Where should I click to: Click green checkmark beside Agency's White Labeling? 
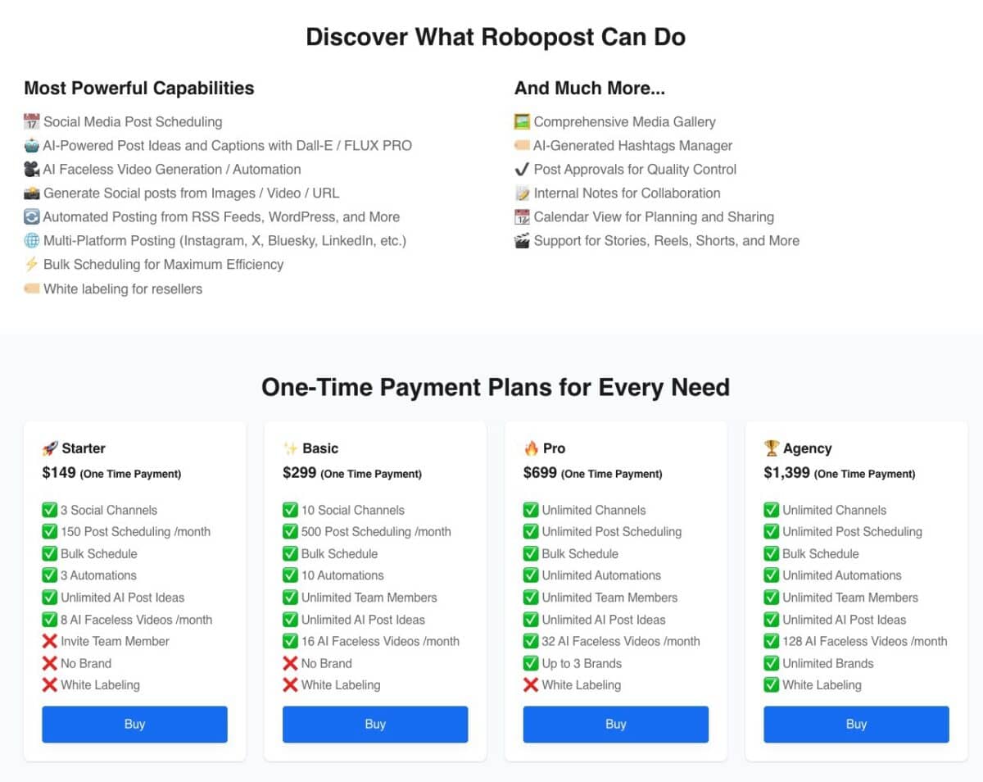[x=772, y=685]
